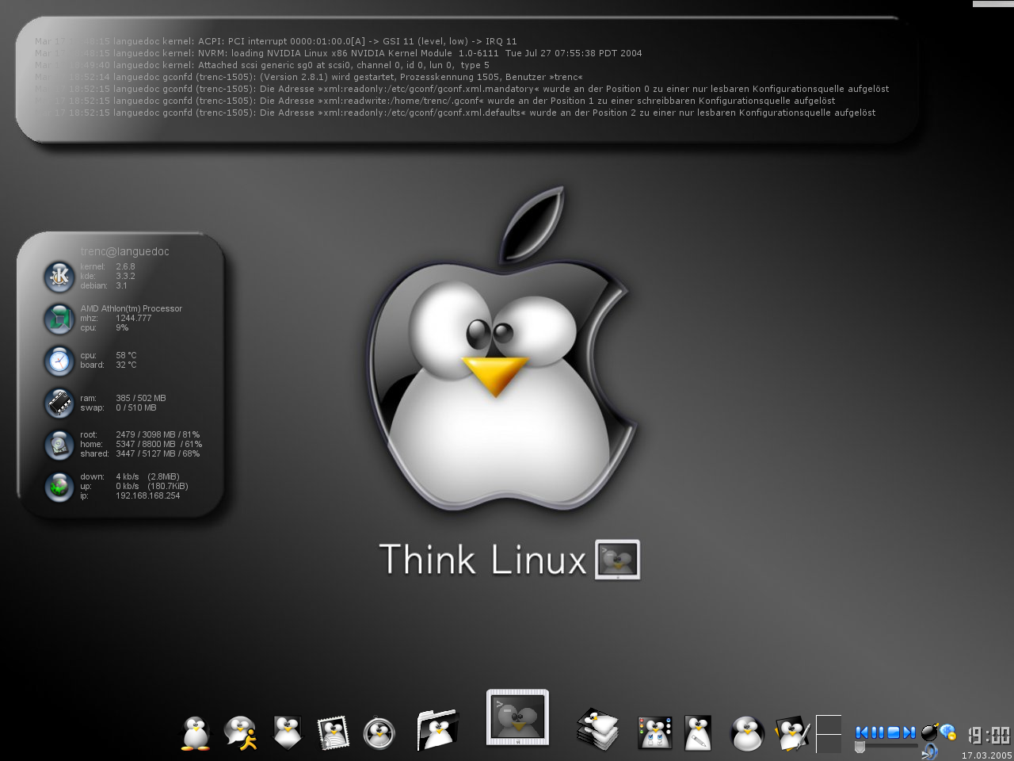Click the bomb icon in system tray
The width and height of the screenshot is (1014, 761).
pos(930,732)
